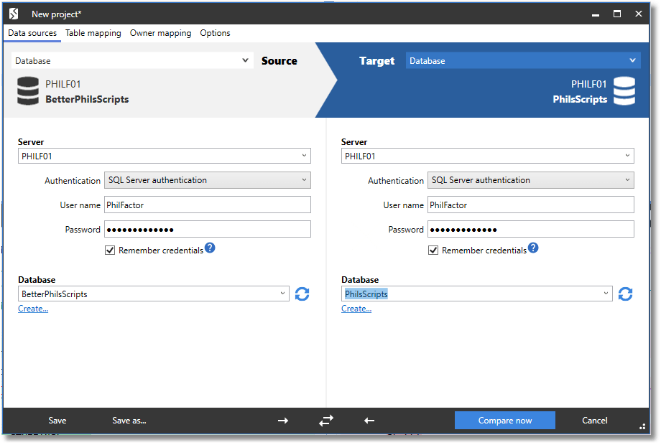Copy target settings to source with left arrow
Viewport: 661px width, 445px height.
(x=369, y=420)
